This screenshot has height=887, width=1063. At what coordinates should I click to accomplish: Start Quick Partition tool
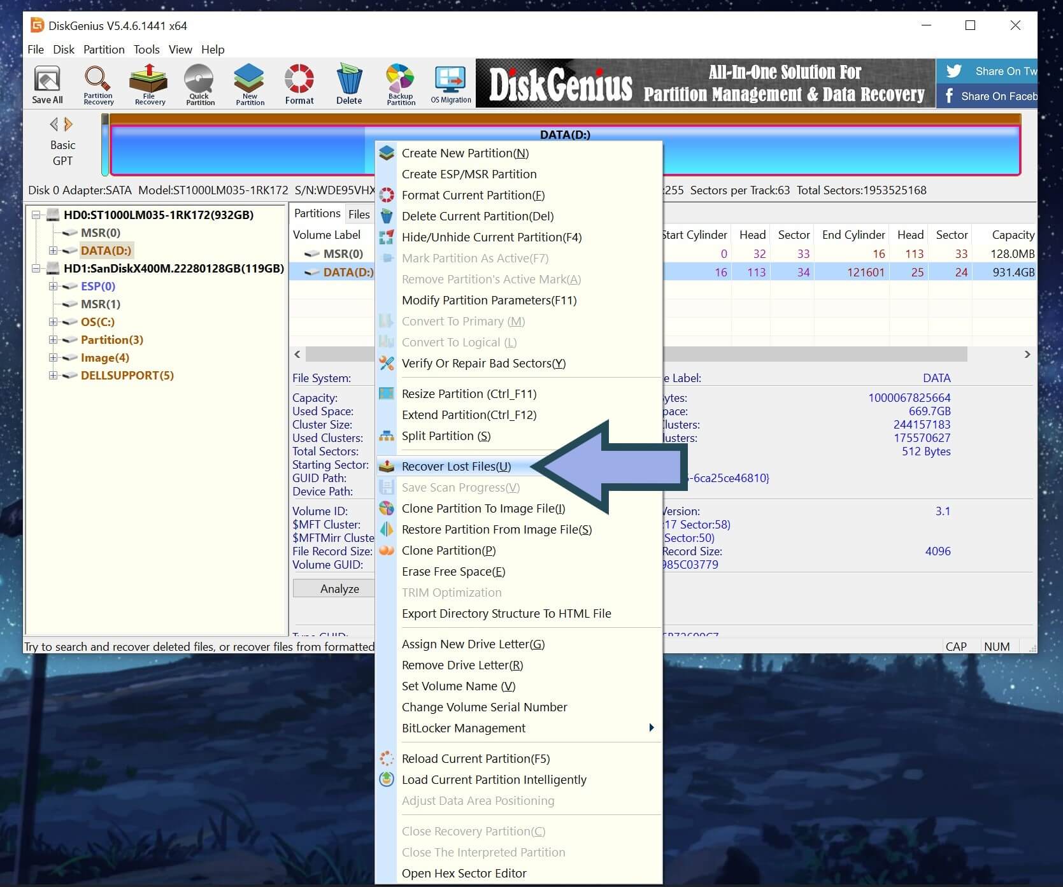(x=199, y=83)
